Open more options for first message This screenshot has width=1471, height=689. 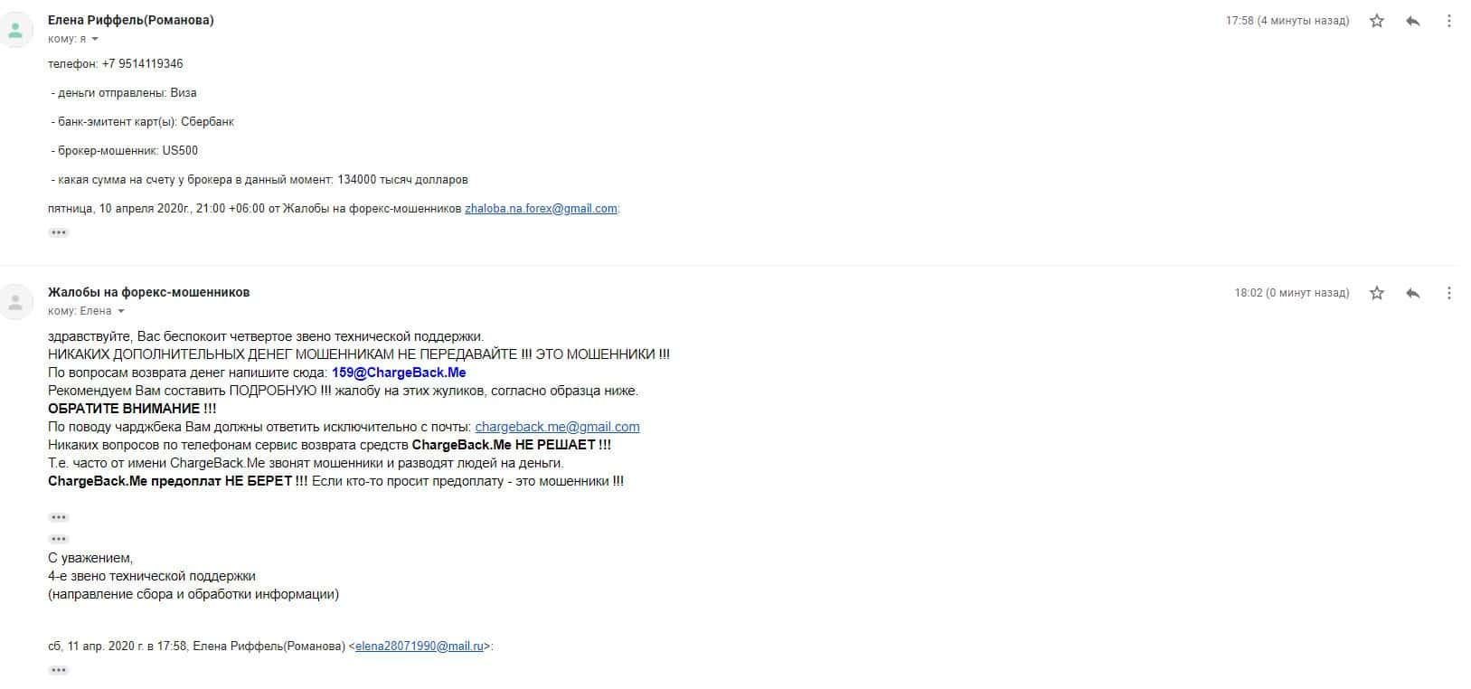pos(1449,21)
